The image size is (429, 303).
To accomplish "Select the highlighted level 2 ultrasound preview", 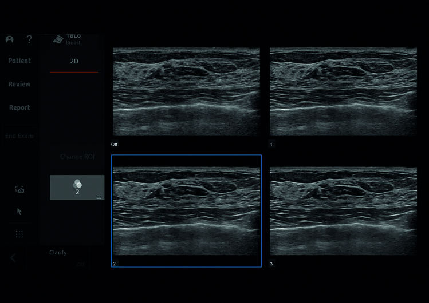I will coord(186,210).
